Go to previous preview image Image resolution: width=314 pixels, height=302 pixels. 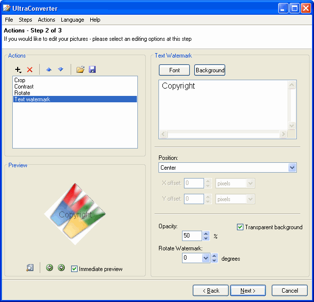(x=50, y=268)
